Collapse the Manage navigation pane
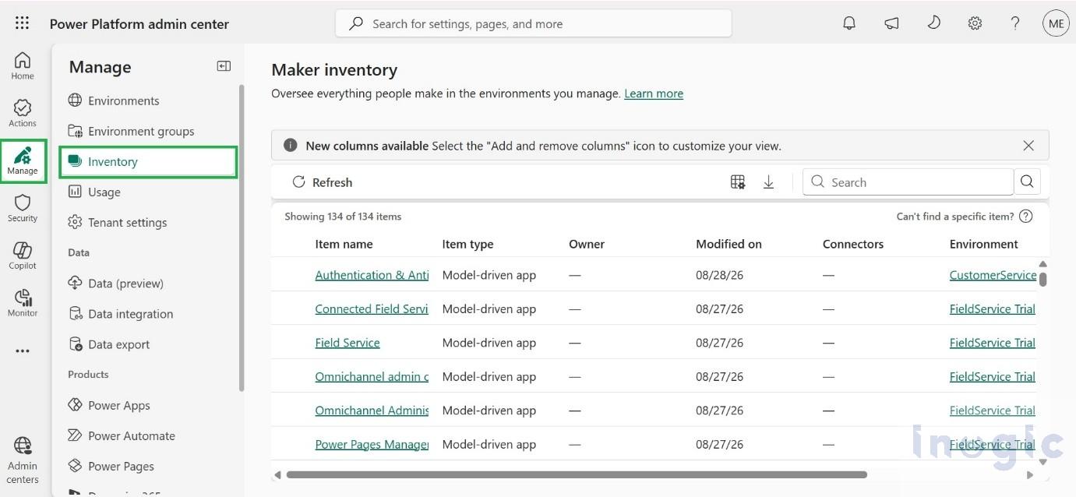This screenshot has width=1076, height=497. click(224, 66)
